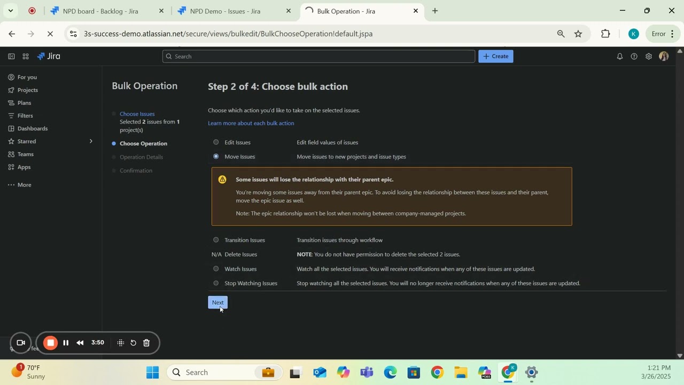Open the user profile avatar in Jira

click(x=664, y=56)
